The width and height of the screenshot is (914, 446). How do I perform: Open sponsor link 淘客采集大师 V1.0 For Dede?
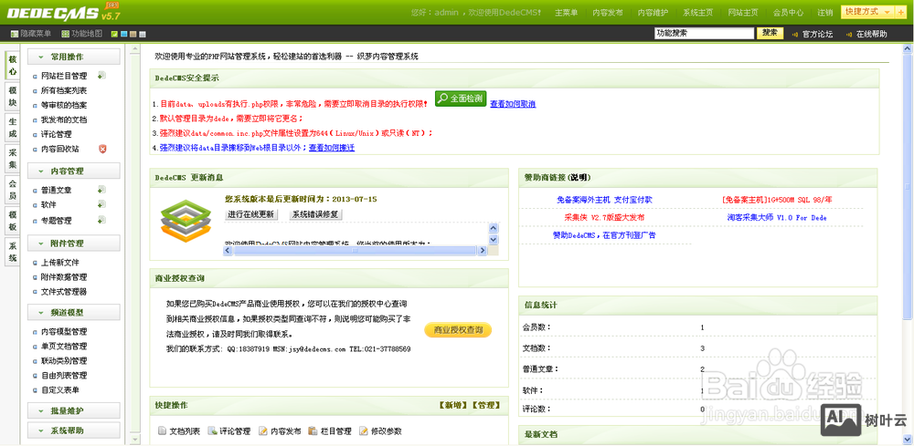coord(776,217)
